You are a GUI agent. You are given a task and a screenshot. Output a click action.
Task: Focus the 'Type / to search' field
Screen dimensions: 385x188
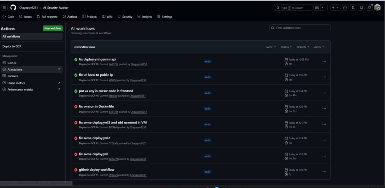pyautogui.click(x=293, y=8)
